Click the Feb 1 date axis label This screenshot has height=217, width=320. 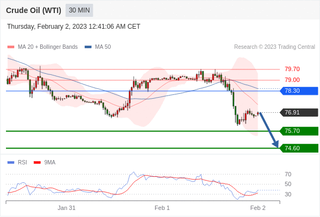point(162,208)
